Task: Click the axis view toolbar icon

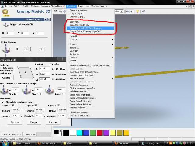Action: [x=132, y=12]
